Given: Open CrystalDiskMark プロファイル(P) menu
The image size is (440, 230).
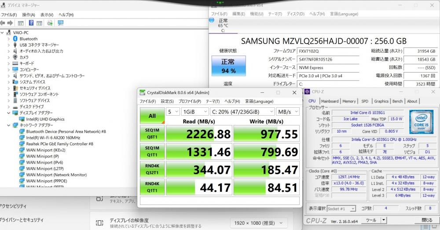Looking at the screenshot, I should point(190,101).
